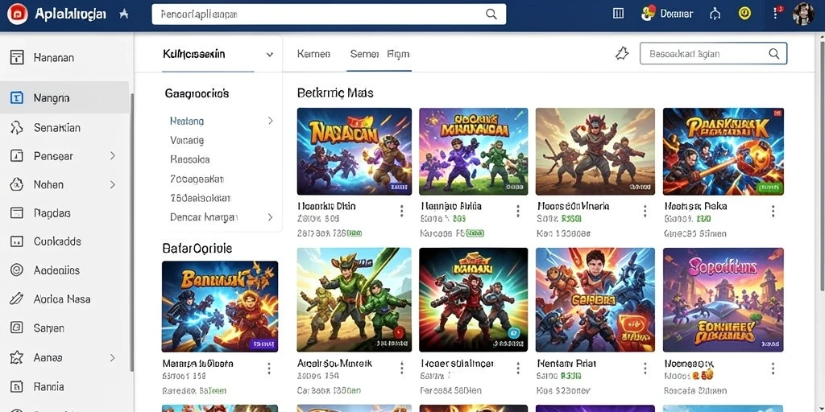
Task: Open the columns layout icon in the top bar
Action: (x=618, y=14)
